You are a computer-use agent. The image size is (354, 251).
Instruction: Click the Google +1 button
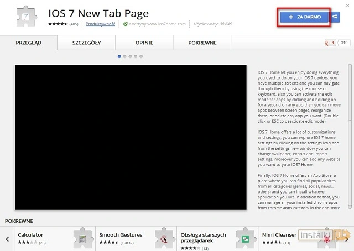330,43
